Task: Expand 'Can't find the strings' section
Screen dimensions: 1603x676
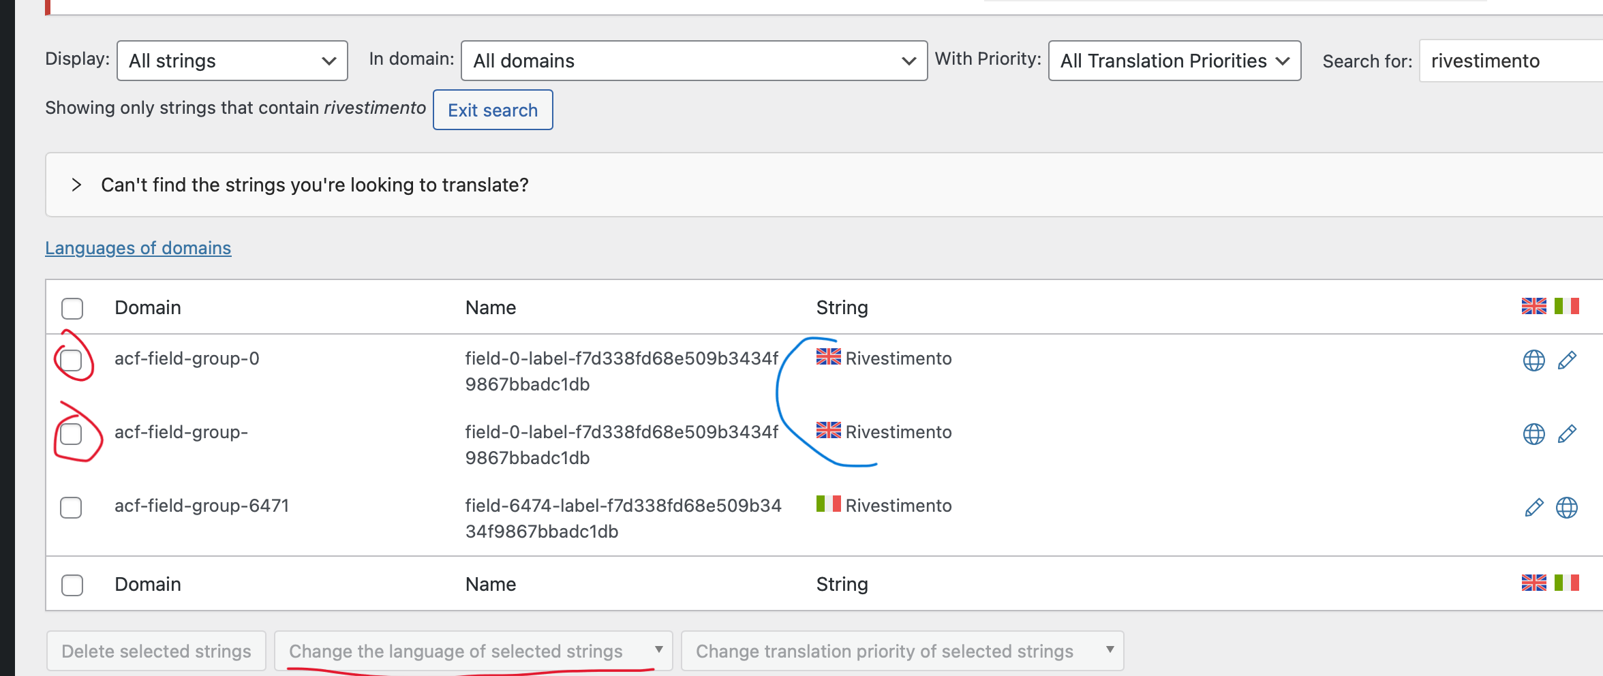Action: 76,185
